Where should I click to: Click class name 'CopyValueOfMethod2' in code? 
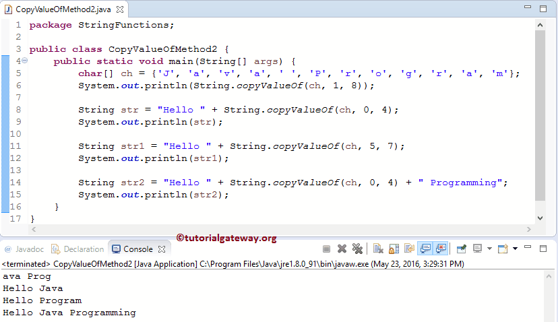tap(162, 49)
